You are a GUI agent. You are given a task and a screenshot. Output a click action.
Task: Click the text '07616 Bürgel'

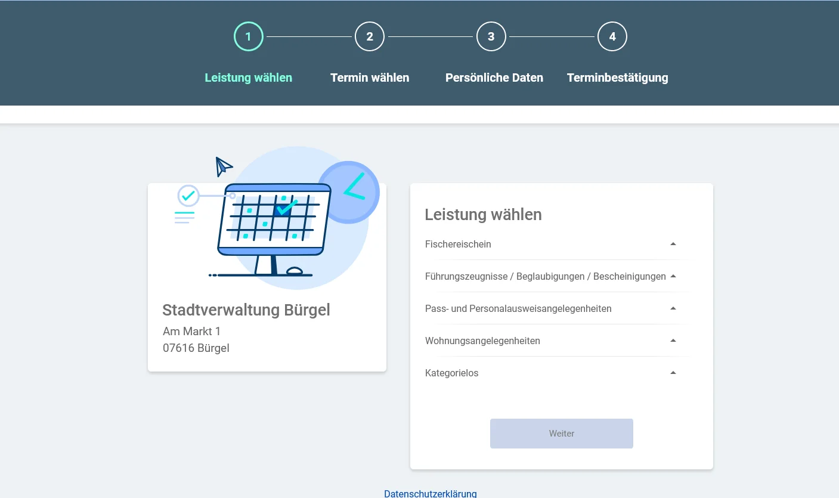click(x=196, y=348)
